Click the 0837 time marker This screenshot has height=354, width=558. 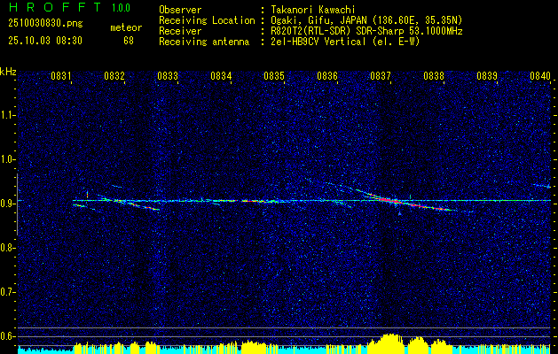tap(381, 75)
